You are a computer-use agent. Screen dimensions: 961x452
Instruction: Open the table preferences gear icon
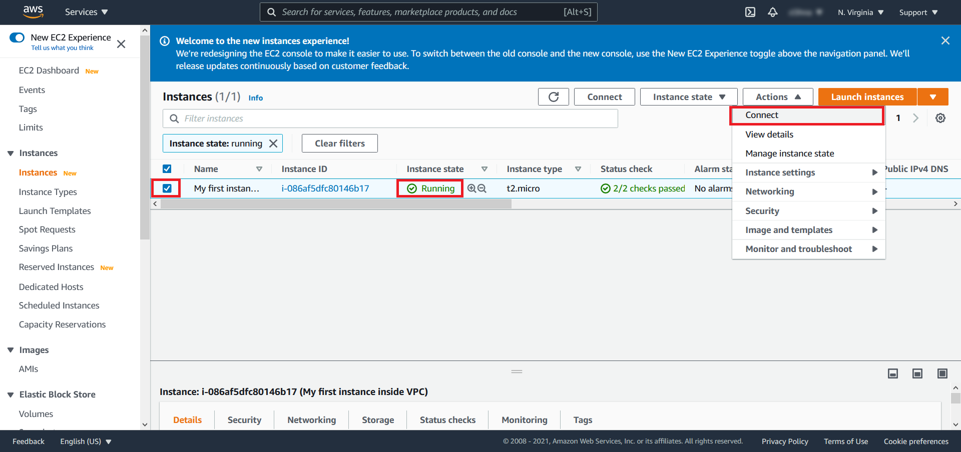coord(940,118)
